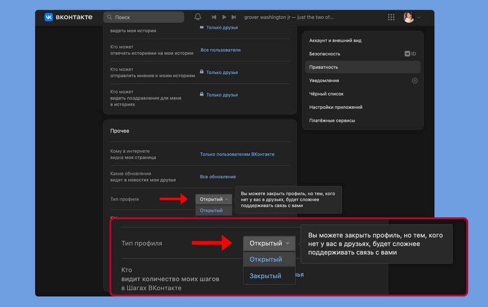
Task: Click the profile avatar in the header
Action: (x=409, y=17)
